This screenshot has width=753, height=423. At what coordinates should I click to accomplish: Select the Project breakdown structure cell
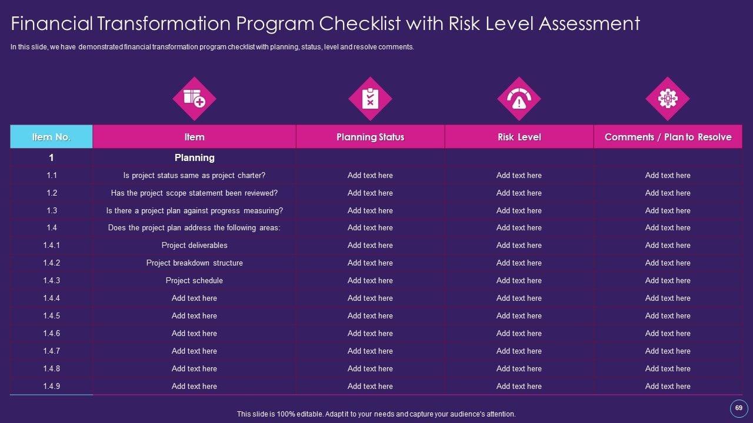click(194, 263)
